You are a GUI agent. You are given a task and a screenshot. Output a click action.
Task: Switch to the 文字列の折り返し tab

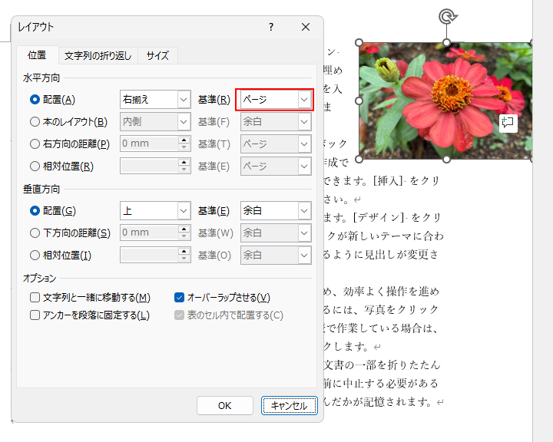tap(98, 56)
